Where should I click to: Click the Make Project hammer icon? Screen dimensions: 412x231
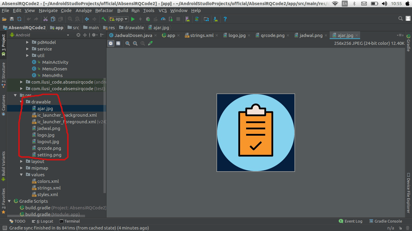pyautogui.click(x=104, y=19)
